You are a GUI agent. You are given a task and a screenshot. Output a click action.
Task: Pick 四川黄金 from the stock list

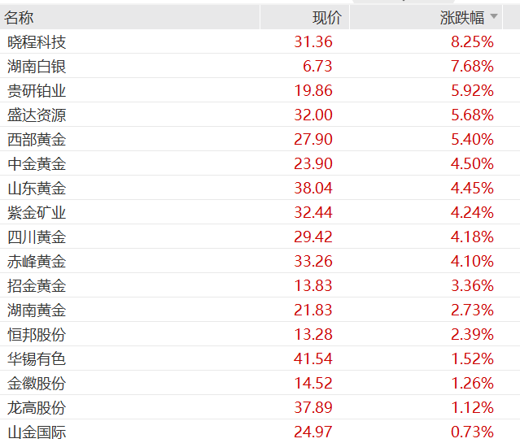(37, 237)
